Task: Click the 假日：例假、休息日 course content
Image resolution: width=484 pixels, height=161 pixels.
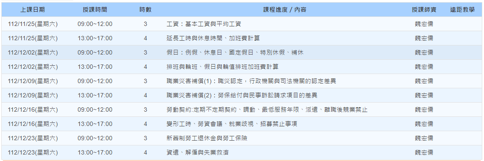Action: coord(235,52)
